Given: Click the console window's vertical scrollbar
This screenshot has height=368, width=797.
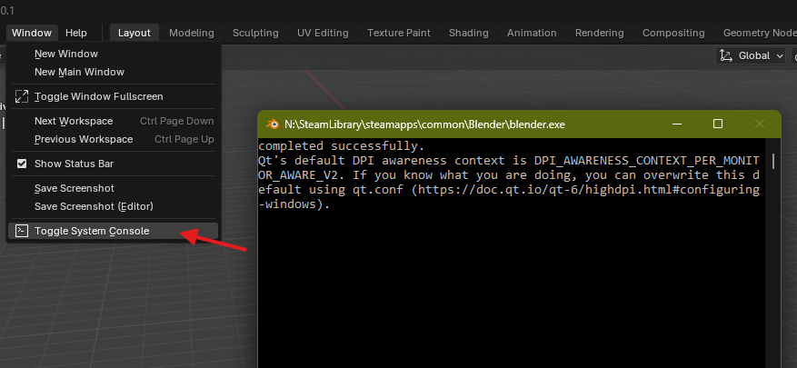Looking at the screenshot, I should tap(773, 162).
